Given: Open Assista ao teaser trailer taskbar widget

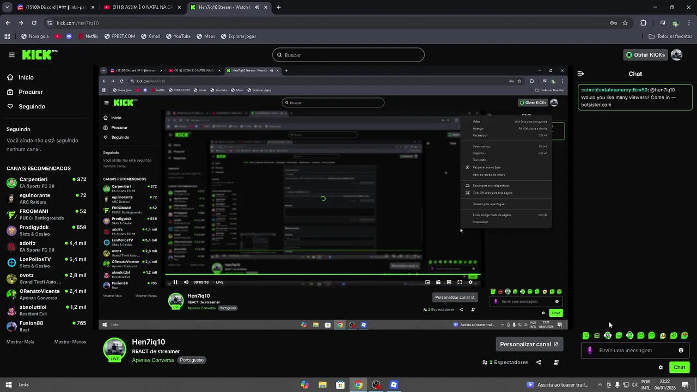Looking at the screenshot, I should (x=557, y=385).
